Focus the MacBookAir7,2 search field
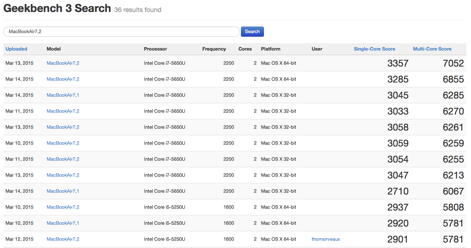 121,32
